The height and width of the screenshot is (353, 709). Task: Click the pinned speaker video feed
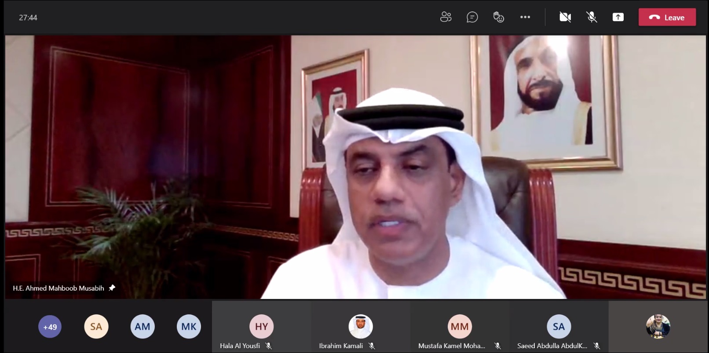(355, 167)
